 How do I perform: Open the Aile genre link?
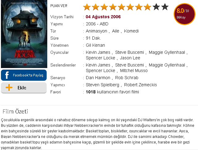116,31
